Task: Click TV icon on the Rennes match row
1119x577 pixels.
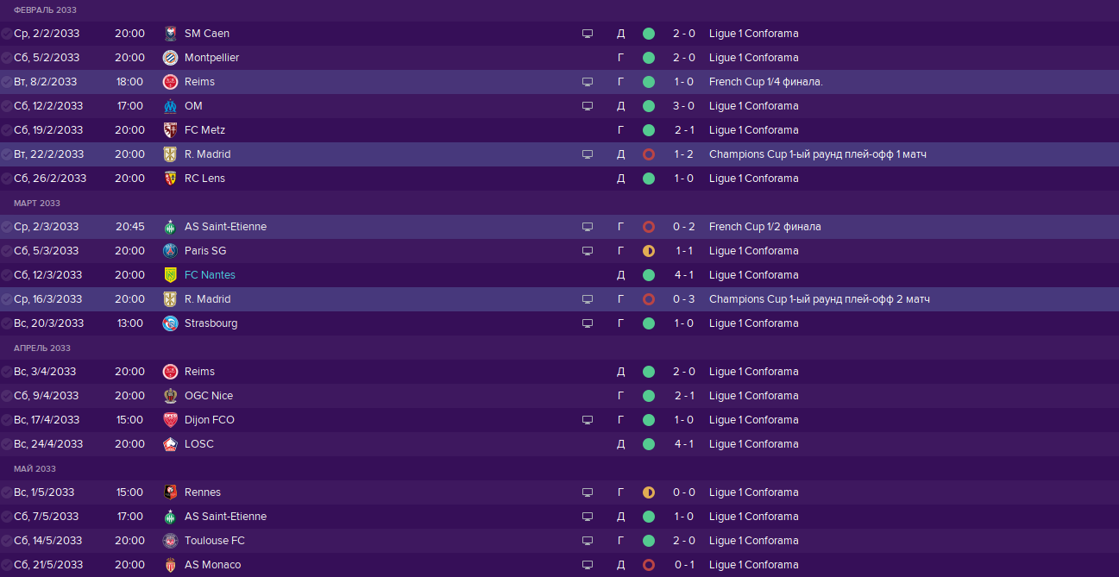Action: point(588,492)
